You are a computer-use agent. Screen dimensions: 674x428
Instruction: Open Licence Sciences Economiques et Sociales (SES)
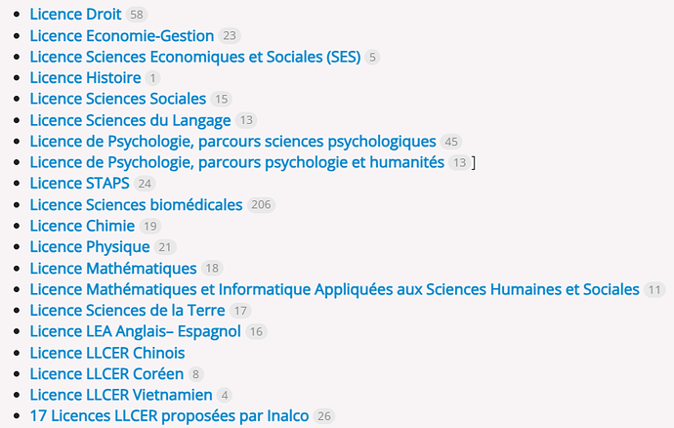click(x=195, y=57)
